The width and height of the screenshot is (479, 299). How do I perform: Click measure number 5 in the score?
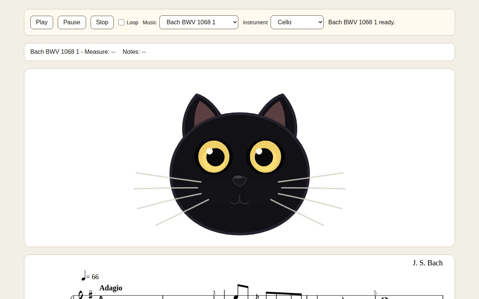(x=375, y=293)
